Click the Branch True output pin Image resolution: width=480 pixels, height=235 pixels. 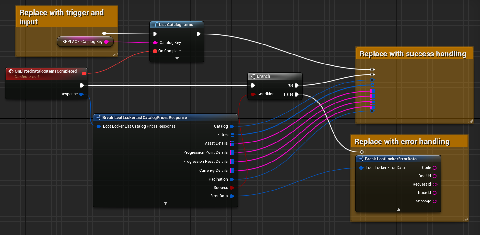click(296, 85)
